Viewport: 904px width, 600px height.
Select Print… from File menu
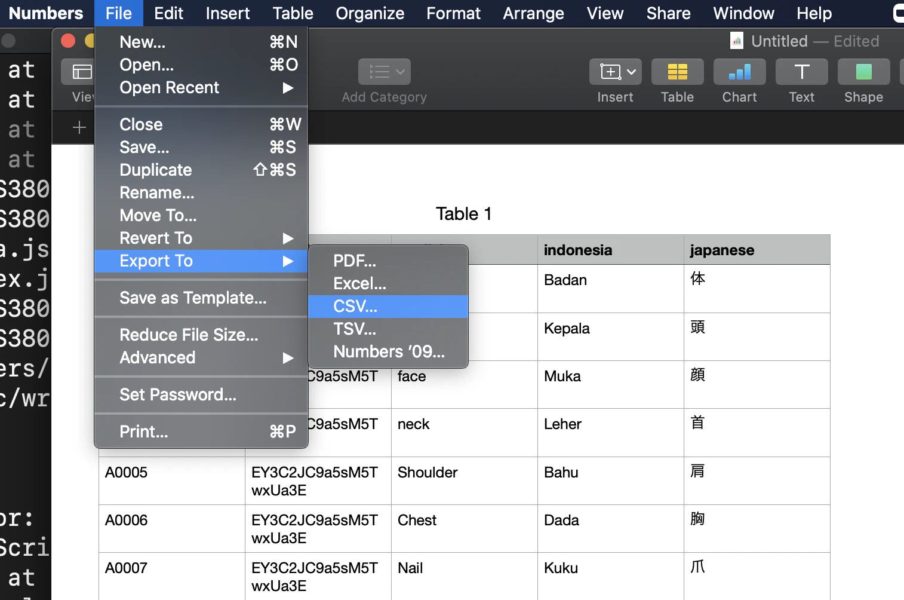coord(201,431)
